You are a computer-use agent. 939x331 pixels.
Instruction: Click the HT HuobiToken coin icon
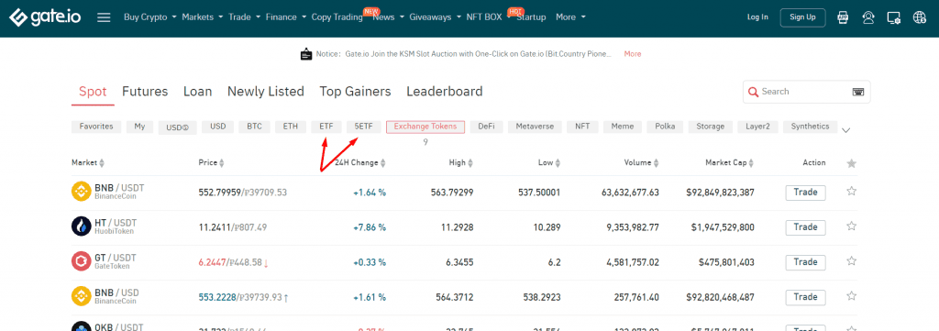click(x=81, y=226)
